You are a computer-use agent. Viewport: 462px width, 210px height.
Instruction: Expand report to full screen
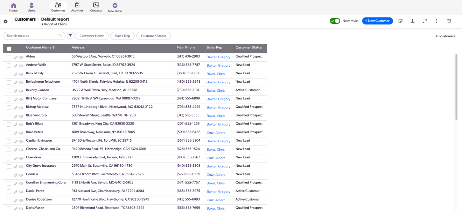pos(425,21)
